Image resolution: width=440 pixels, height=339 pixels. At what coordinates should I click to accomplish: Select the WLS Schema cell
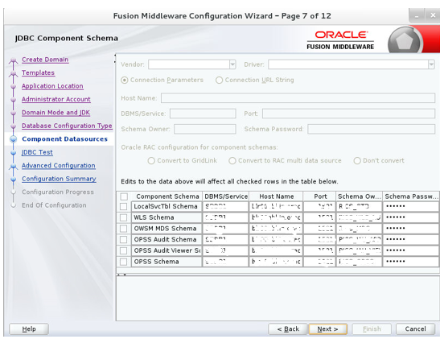tap(167, 217)
